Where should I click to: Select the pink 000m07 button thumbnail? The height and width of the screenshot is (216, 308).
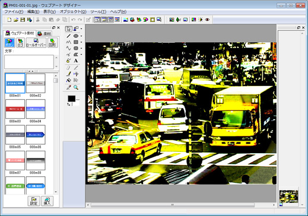15,160
